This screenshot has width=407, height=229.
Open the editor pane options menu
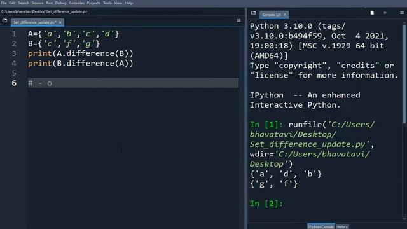pos(238,20)
